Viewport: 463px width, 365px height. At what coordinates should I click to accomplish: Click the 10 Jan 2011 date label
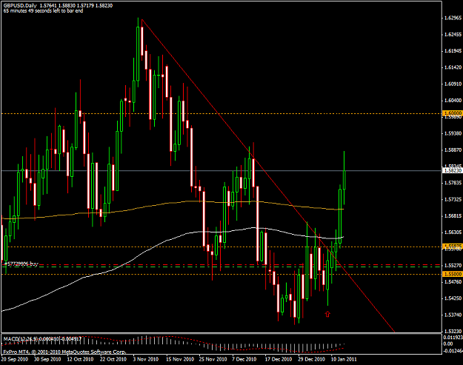[344, 359]
